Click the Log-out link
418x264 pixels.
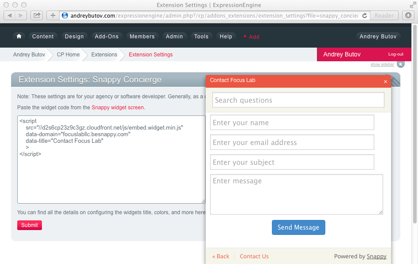pyautogui.click(x=395, y=54)
